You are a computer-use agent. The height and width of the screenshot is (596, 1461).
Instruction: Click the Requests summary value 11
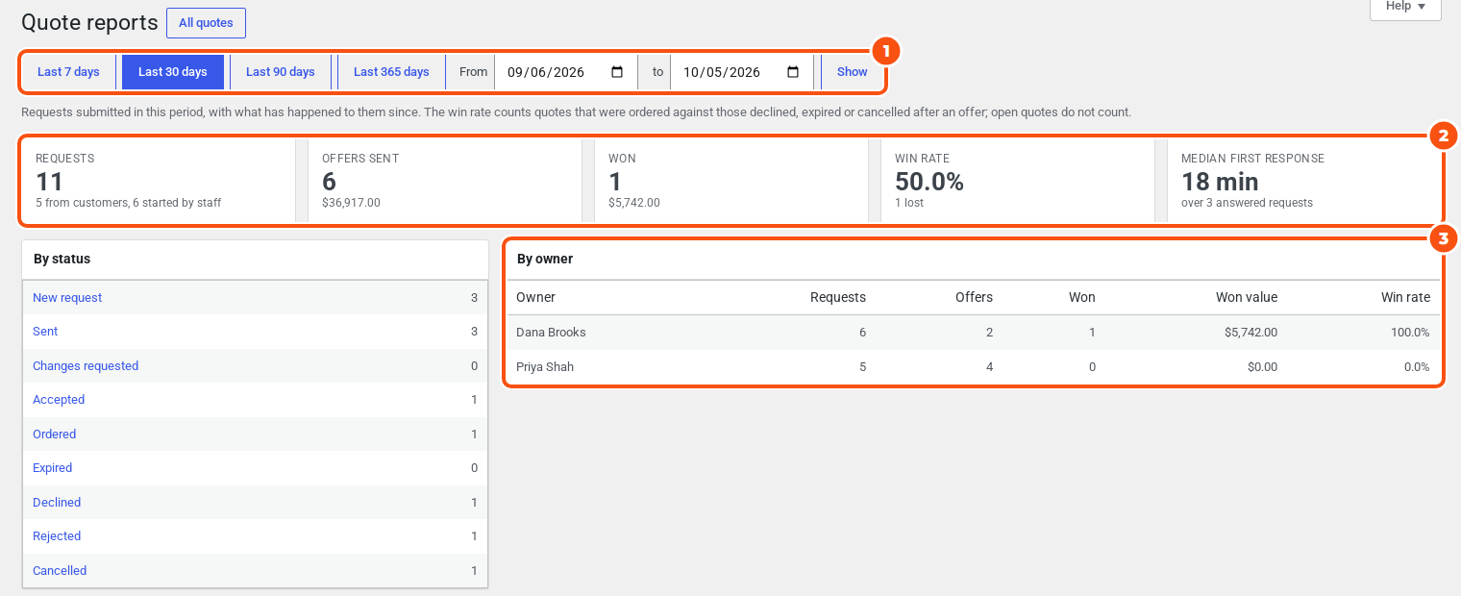[x=49, y=182]
